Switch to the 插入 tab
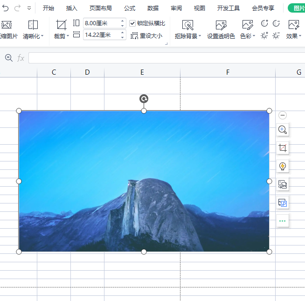Image resolution: width=305 pixels, height=301 pixels. point(71,8)
